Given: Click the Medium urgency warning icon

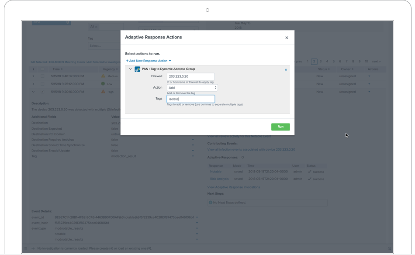Looking at the screenshot, I should 103,76.
